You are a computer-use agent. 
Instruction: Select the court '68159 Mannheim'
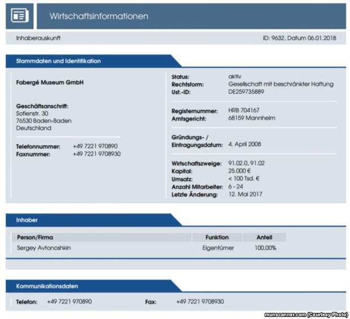pos(252,118)
